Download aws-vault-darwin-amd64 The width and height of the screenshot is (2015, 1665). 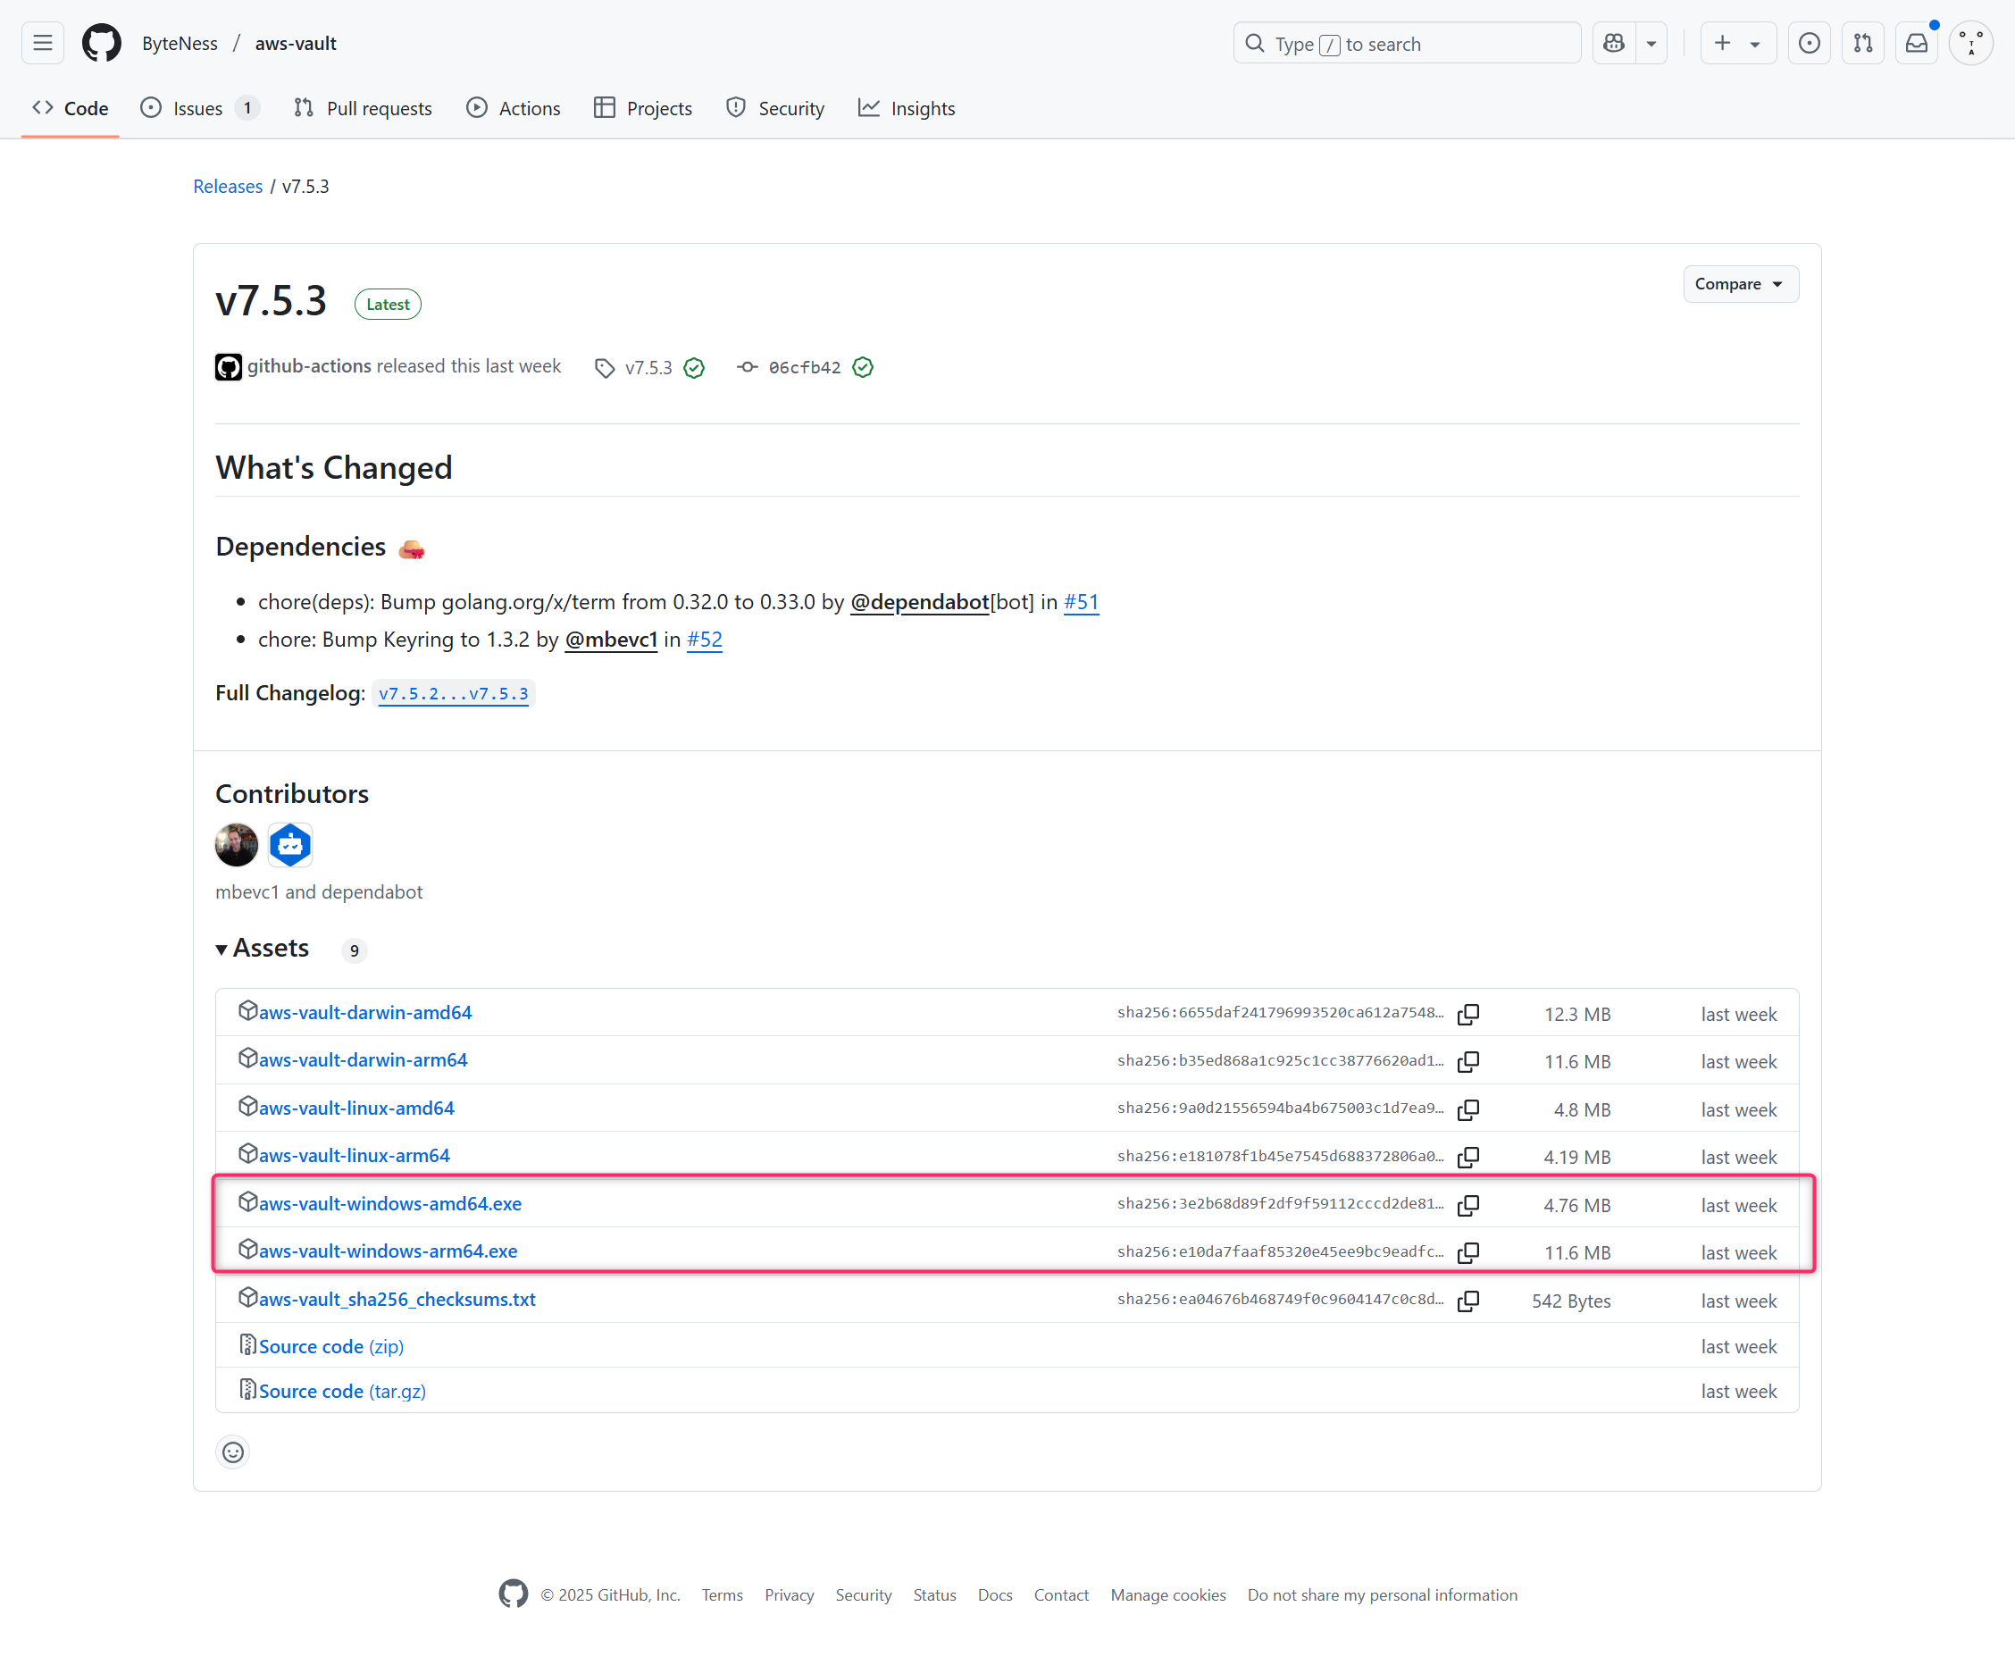[364, 1012]
